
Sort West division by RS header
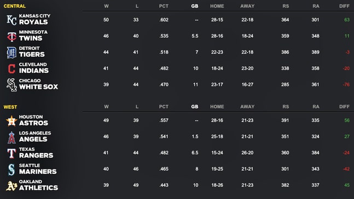pyautogui.click(x=286, y=107)
